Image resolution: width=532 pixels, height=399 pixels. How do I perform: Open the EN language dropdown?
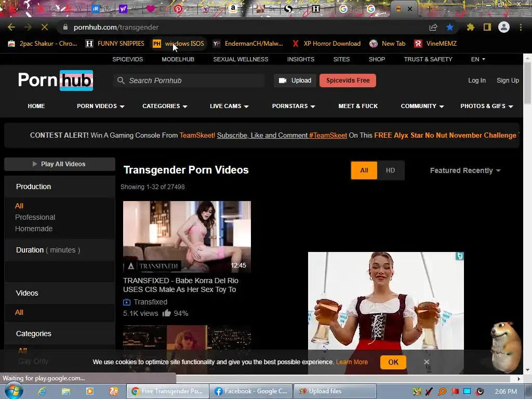[x=478, y=59]
